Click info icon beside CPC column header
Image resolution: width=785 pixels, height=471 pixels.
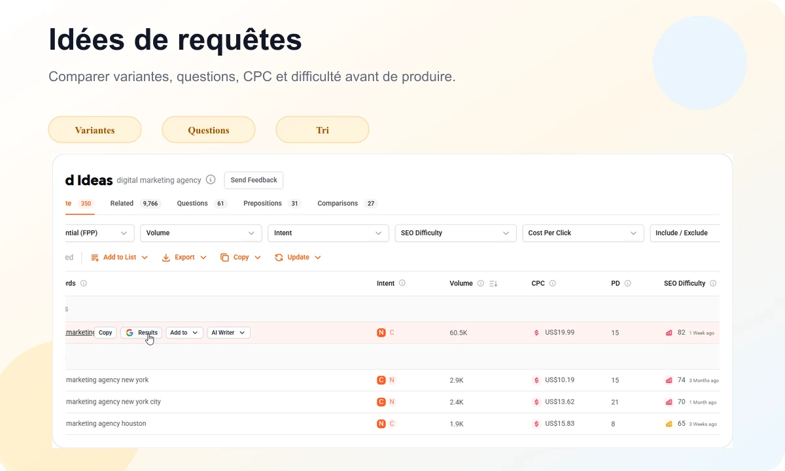tap(553, 283)
